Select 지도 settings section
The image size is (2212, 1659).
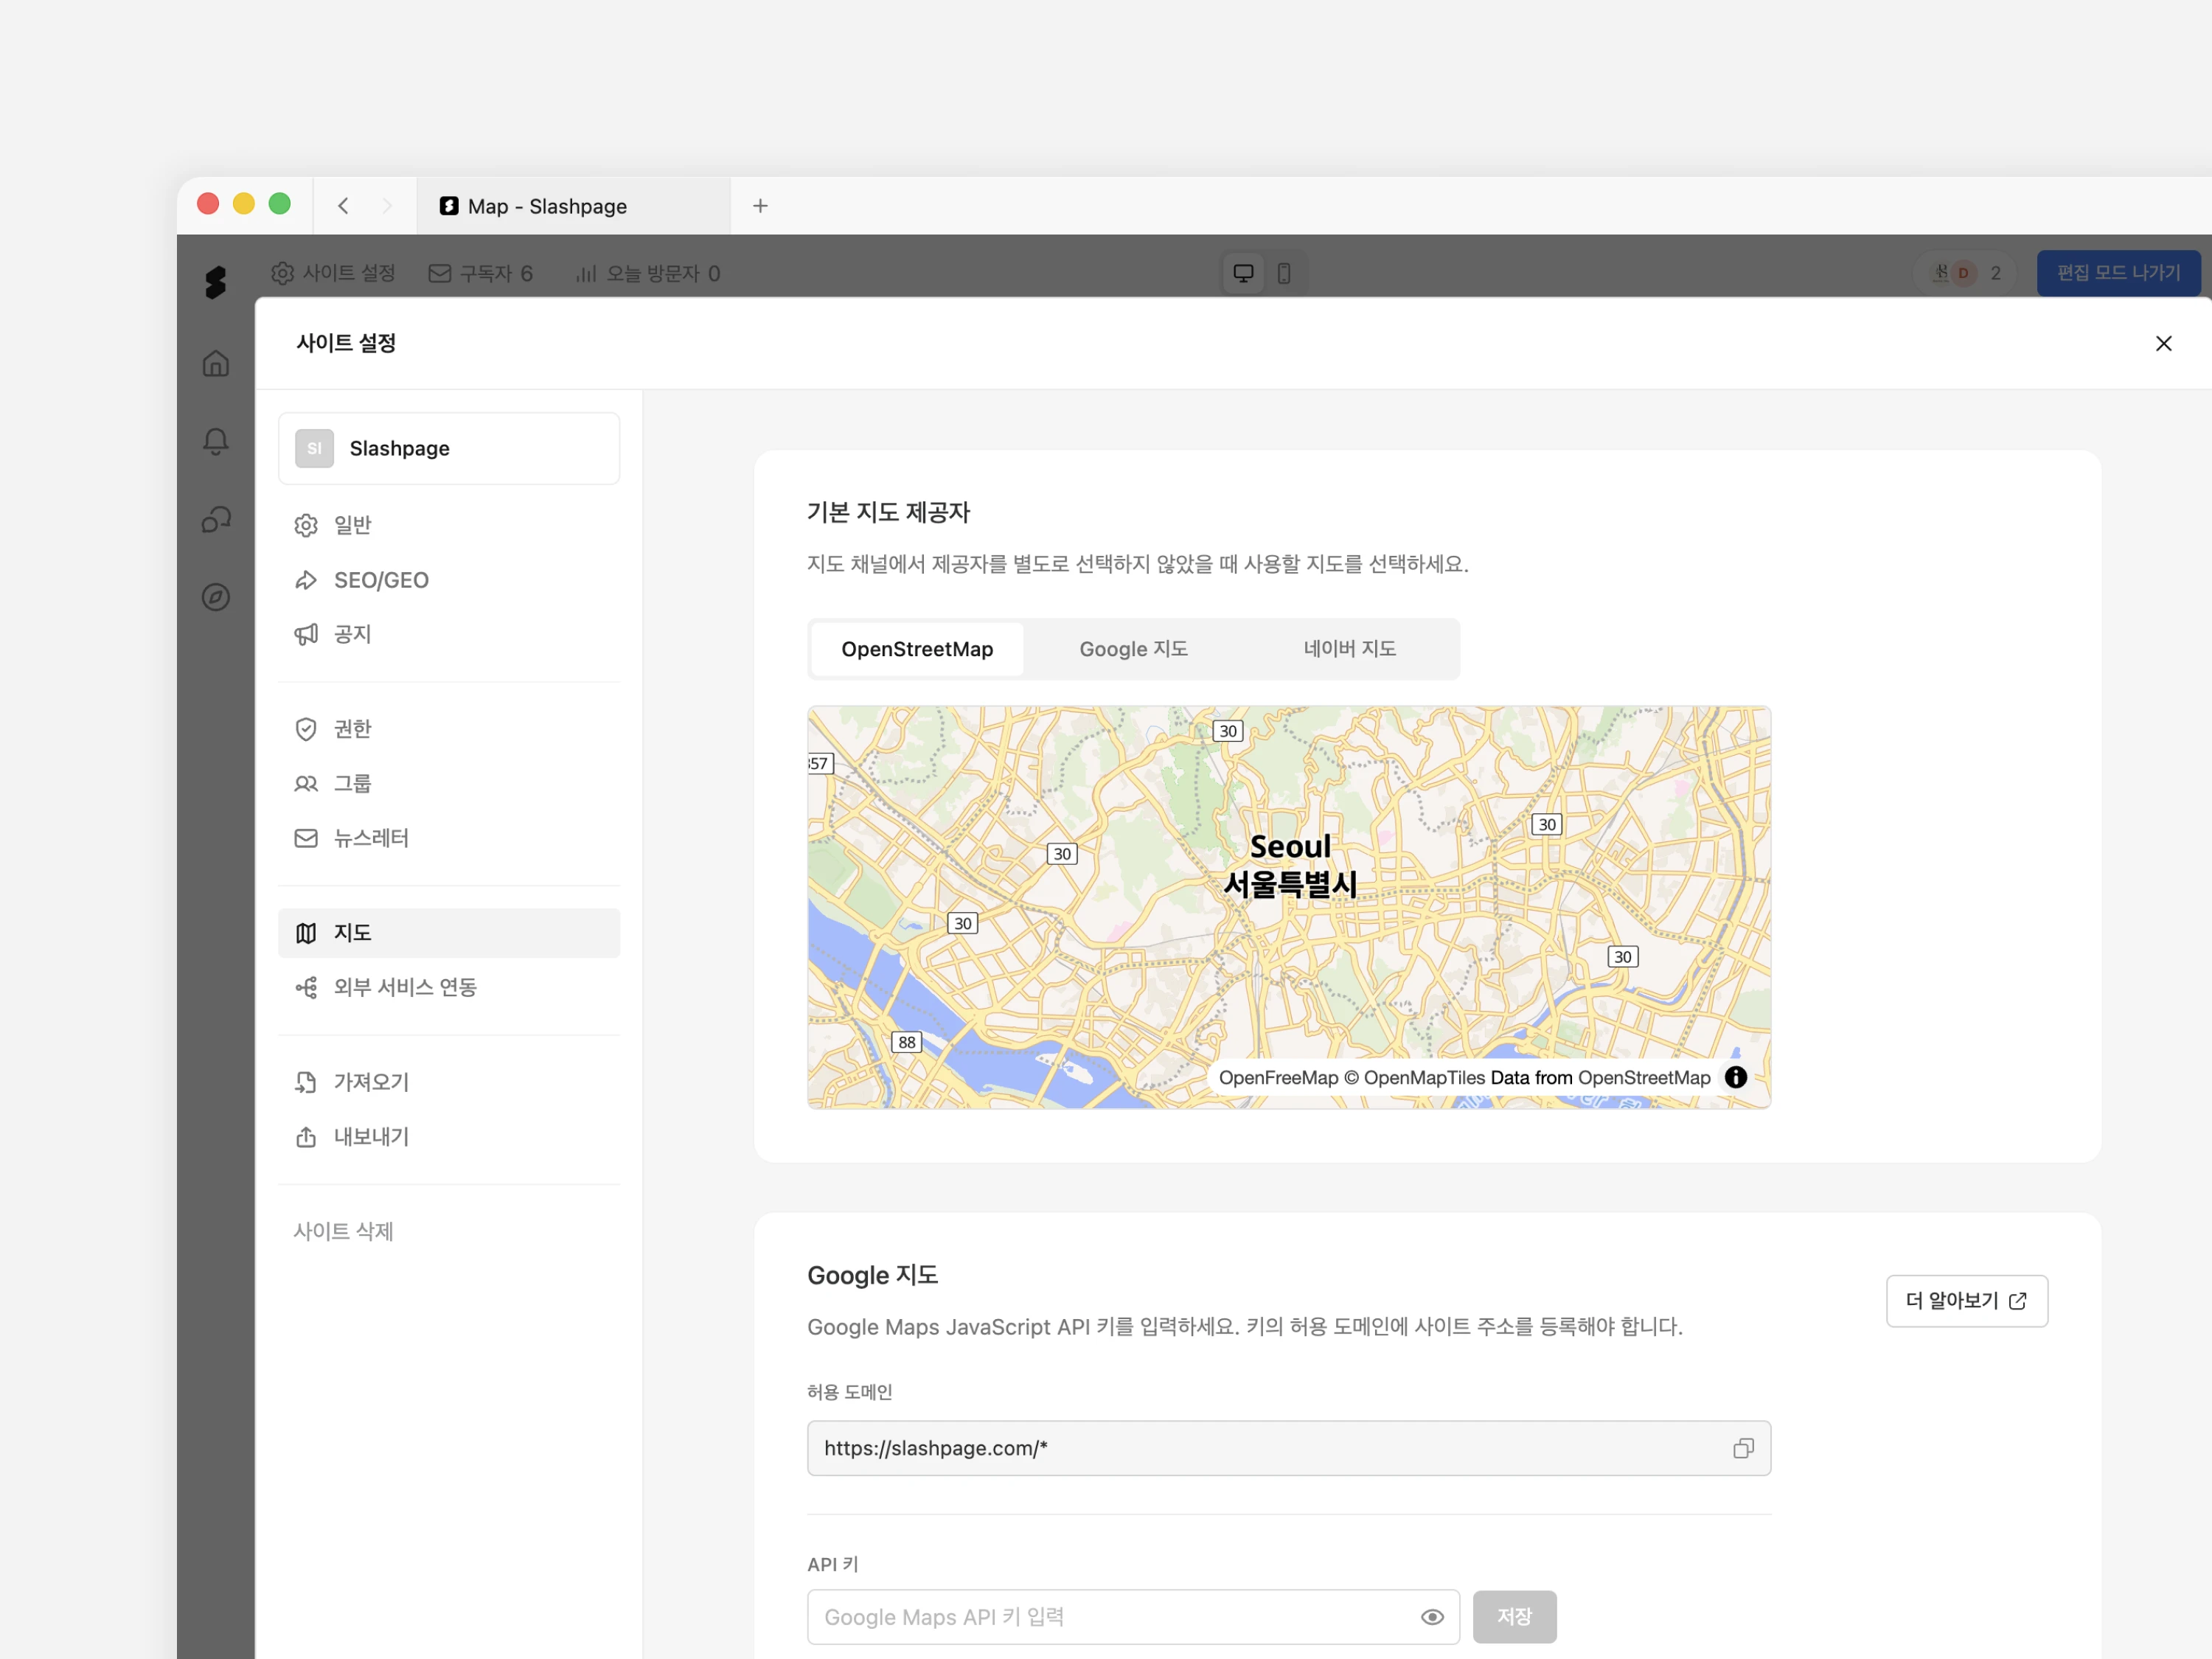coord(449,933)
